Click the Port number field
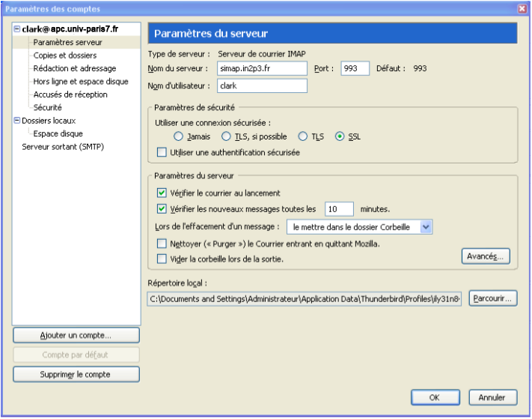 (355, 68)
